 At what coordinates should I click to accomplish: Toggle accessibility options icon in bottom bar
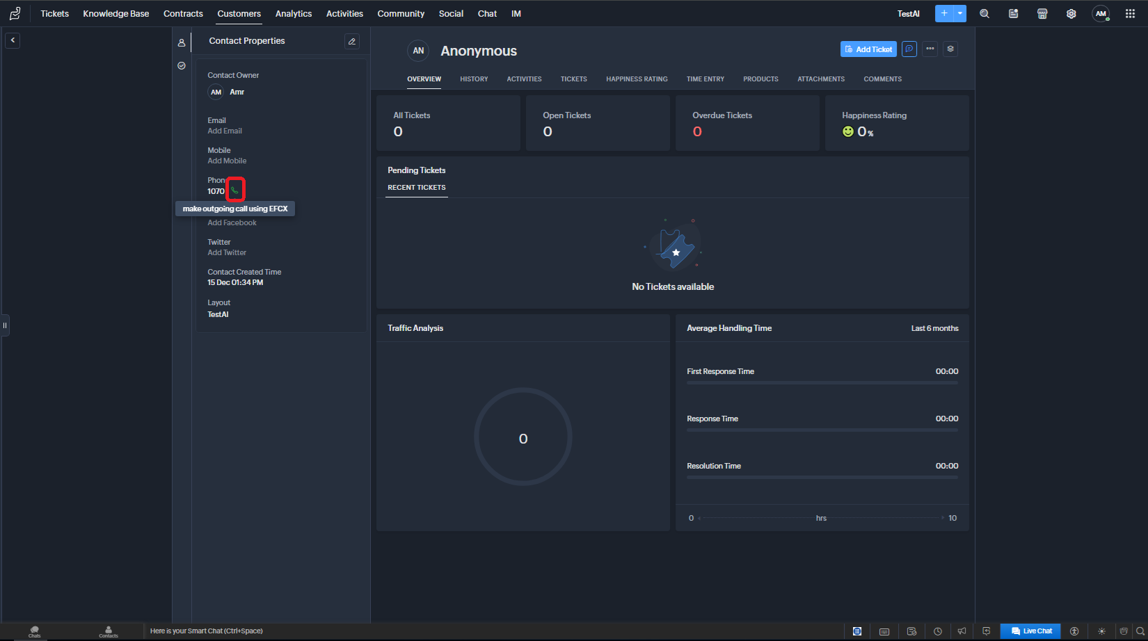pyautogui.click(x=1074, y=631)
